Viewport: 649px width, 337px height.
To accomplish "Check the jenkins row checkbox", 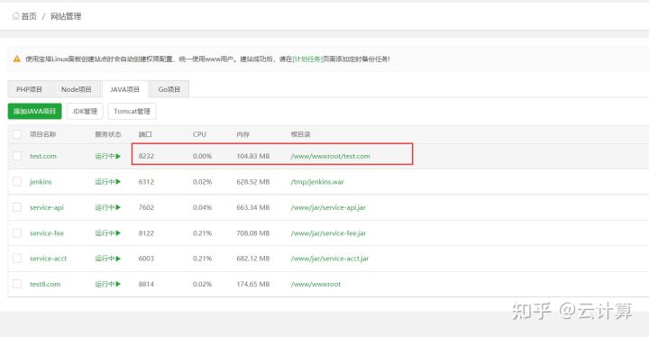I will 17,182.
